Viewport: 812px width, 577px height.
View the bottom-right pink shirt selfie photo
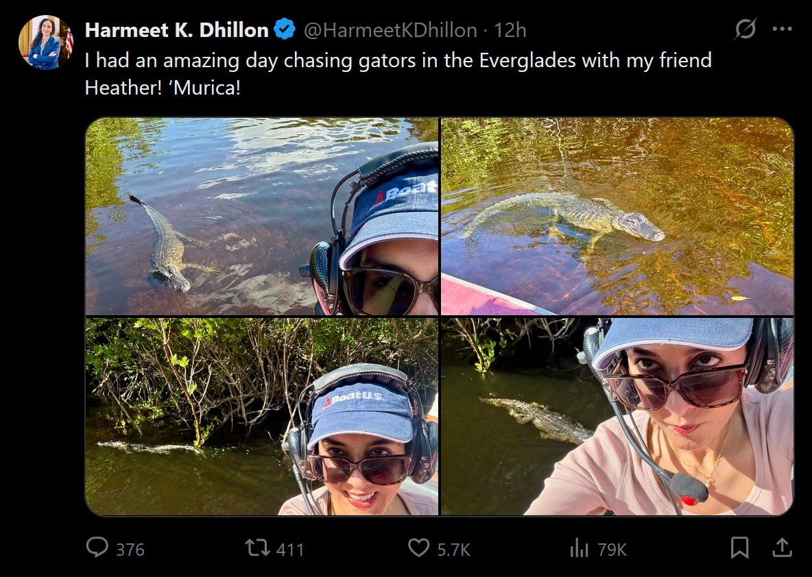coord(617,416)
